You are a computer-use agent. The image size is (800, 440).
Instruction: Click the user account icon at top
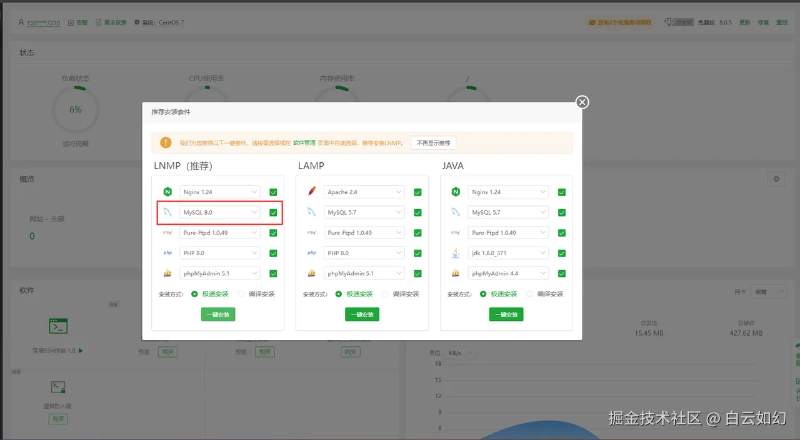pyautogui.click(x=22, y=22)
